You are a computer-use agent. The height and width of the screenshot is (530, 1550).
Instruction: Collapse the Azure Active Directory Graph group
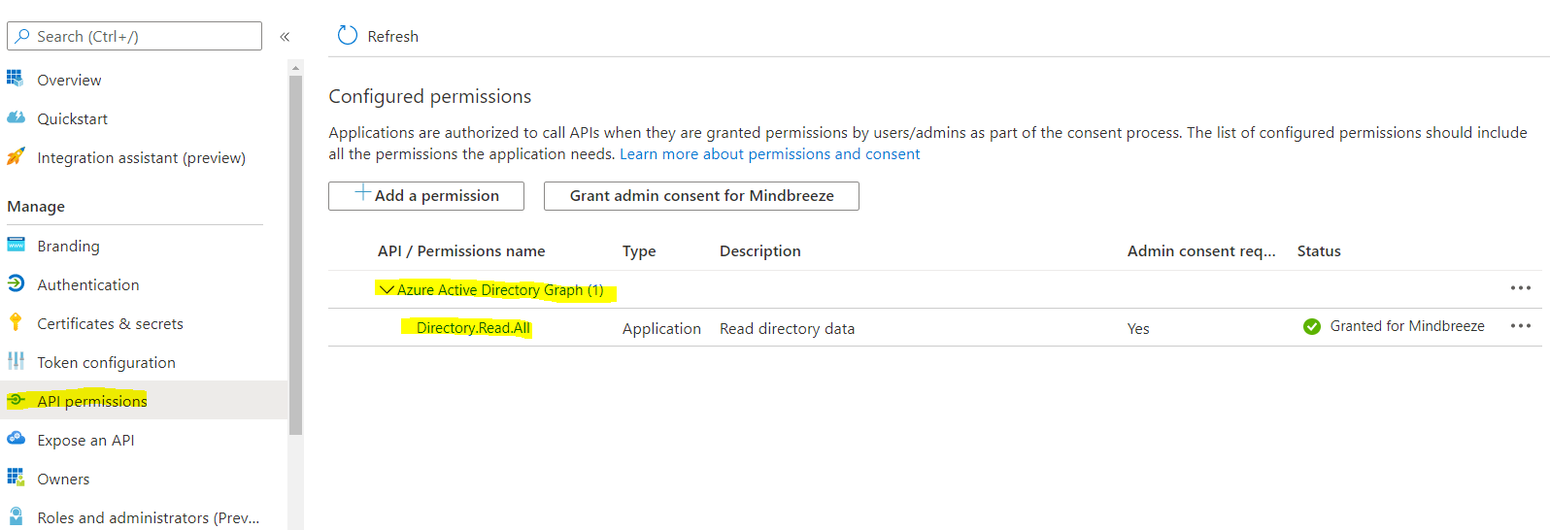[387, 289]
